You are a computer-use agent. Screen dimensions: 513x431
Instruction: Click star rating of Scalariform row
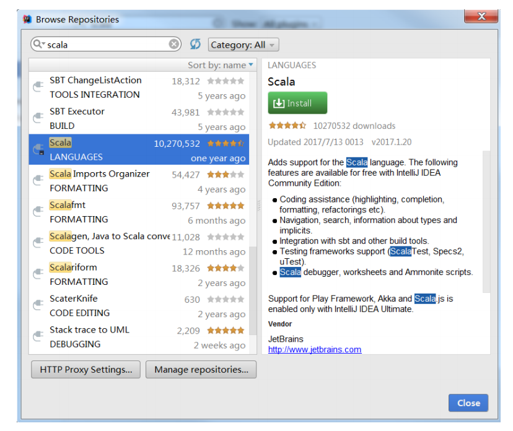pos(226,268)
